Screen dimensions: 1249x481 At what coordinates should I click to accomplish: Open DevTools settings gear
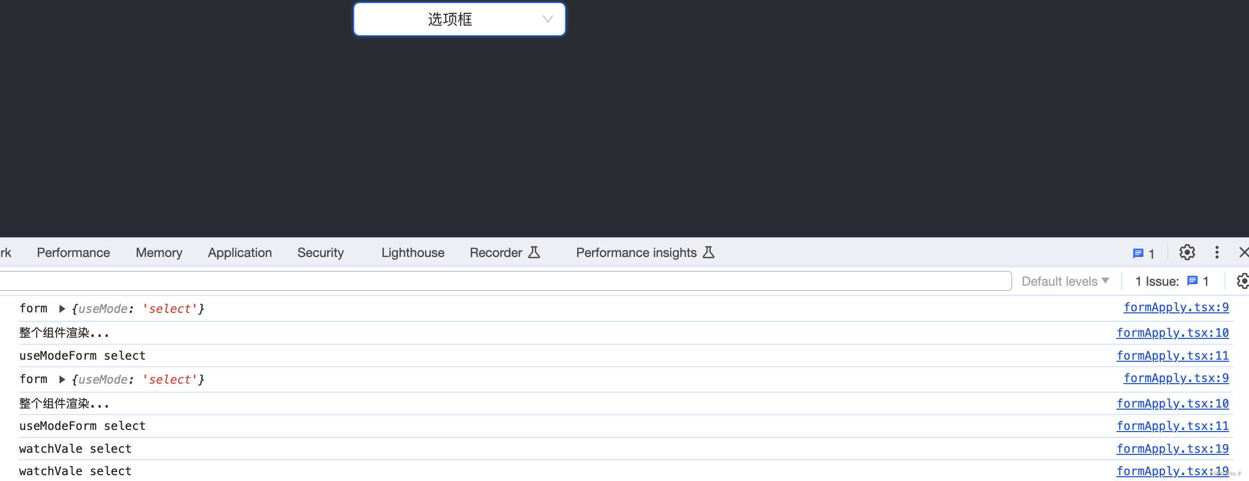click(1187, 252)
